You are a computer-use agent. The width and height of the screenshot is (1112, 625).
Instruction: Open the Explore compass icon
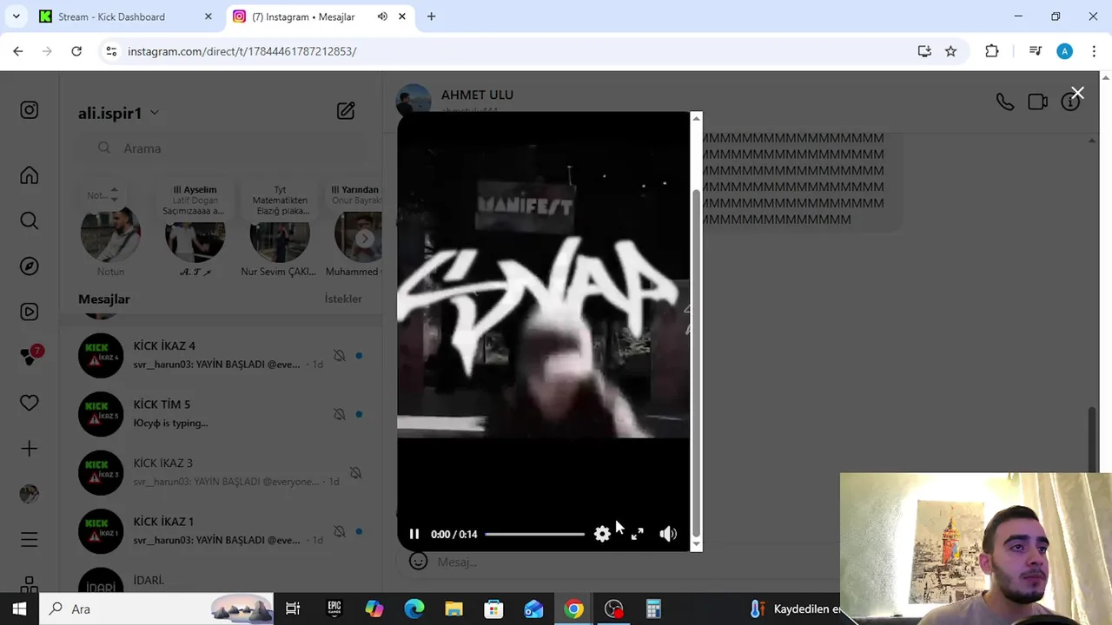[x=30, y=266]
